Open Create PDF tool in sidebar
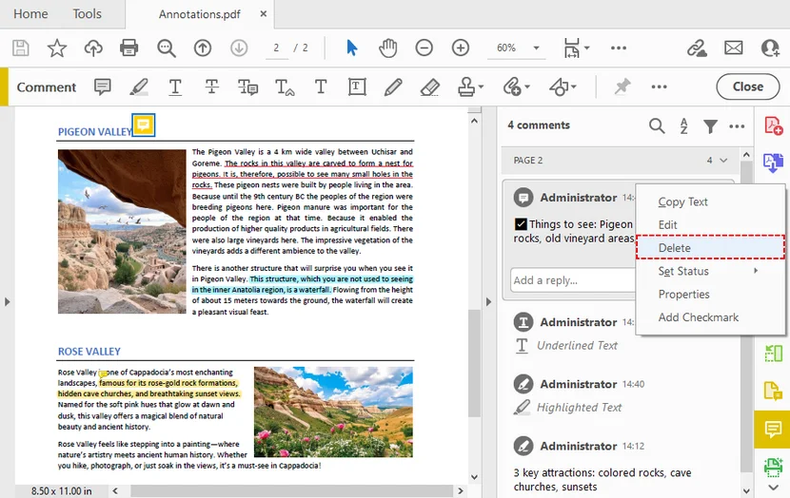This screenshot has width=790, height=498. (x=773, y=125)
